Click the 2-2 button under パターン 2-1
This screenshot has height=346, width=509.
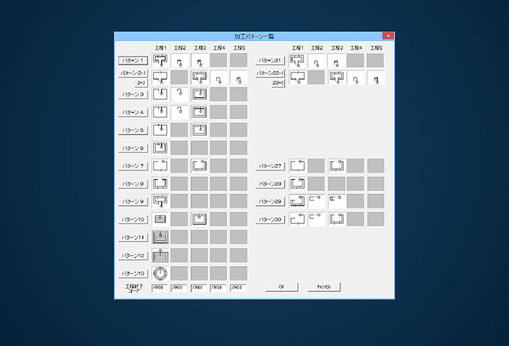pos(141,83)
